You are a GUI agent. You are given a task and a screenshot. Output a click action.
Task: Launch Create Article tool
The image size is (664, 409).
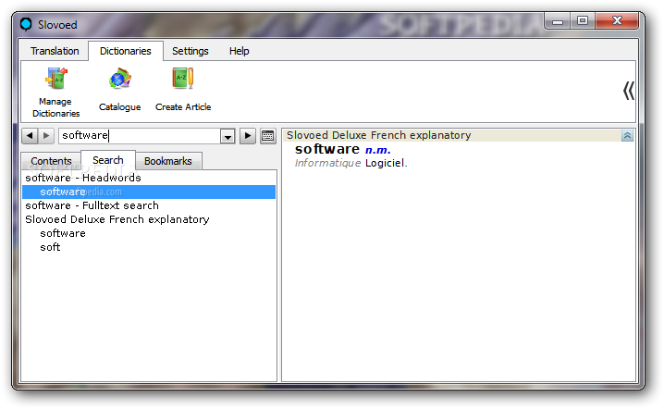point(183,89)
